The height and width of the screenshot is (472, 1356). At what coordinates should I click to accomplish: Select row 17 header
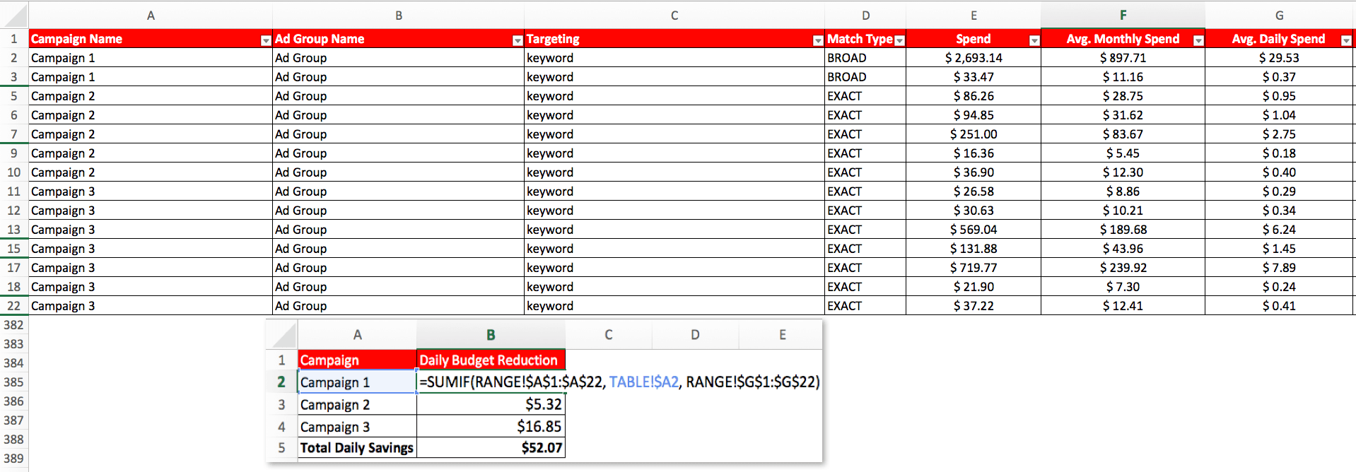[14, 268]
